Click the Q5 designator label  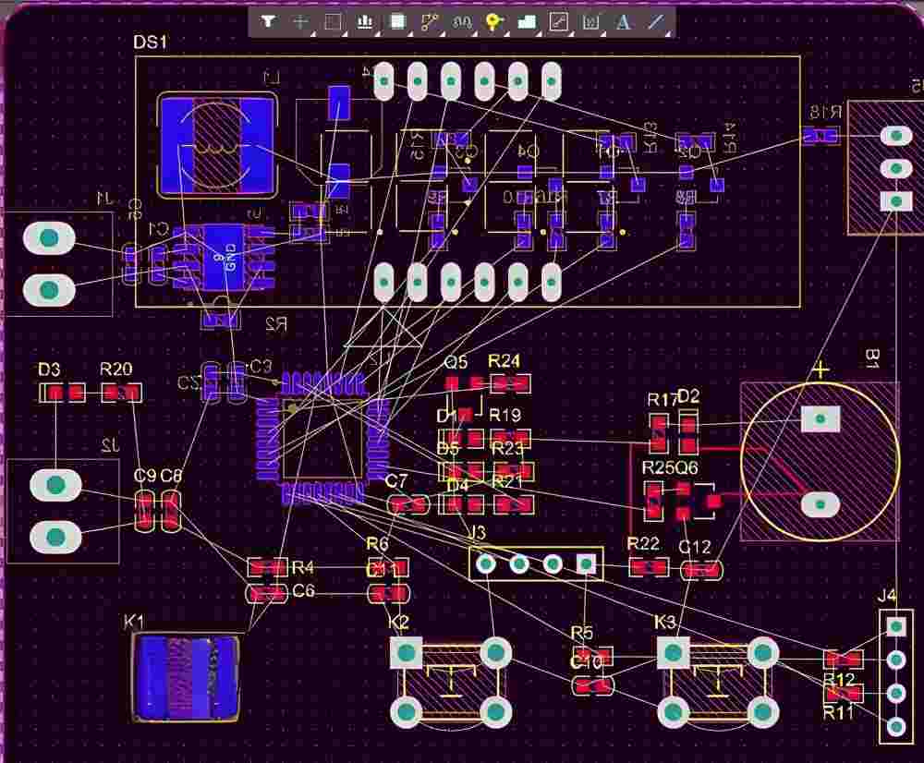(456, 362)
